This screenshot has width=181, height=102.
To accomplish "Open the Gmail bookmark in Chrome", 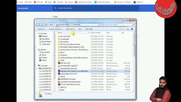I will pos(28,2).
